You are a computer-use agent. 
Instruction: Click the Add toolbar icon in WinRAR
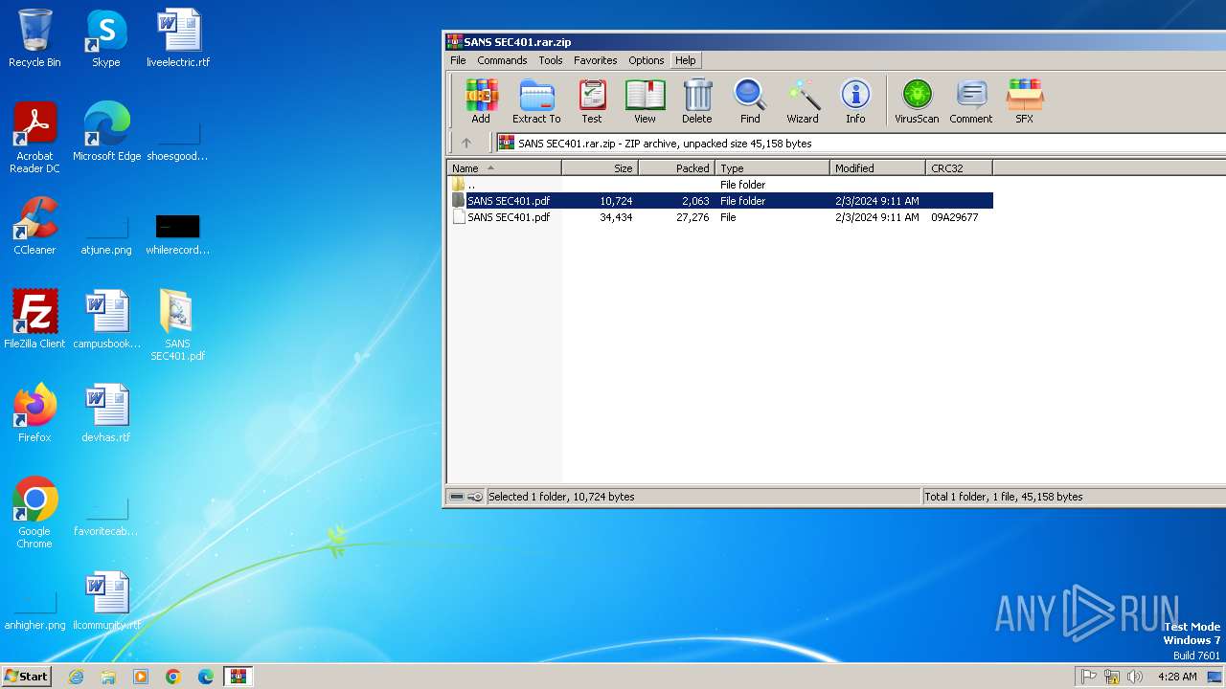pos(481,102)
